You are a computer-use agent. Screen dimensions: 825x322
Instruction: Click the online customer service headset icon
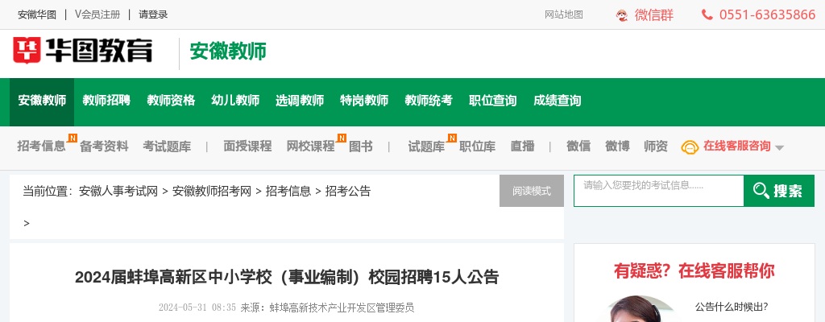pos(690,147)
